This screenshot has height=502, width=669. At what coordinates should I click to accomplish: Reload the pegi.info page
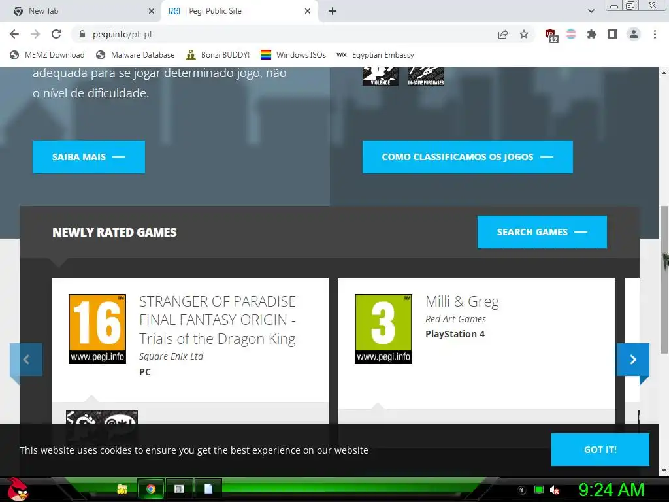tap(56, 34)
